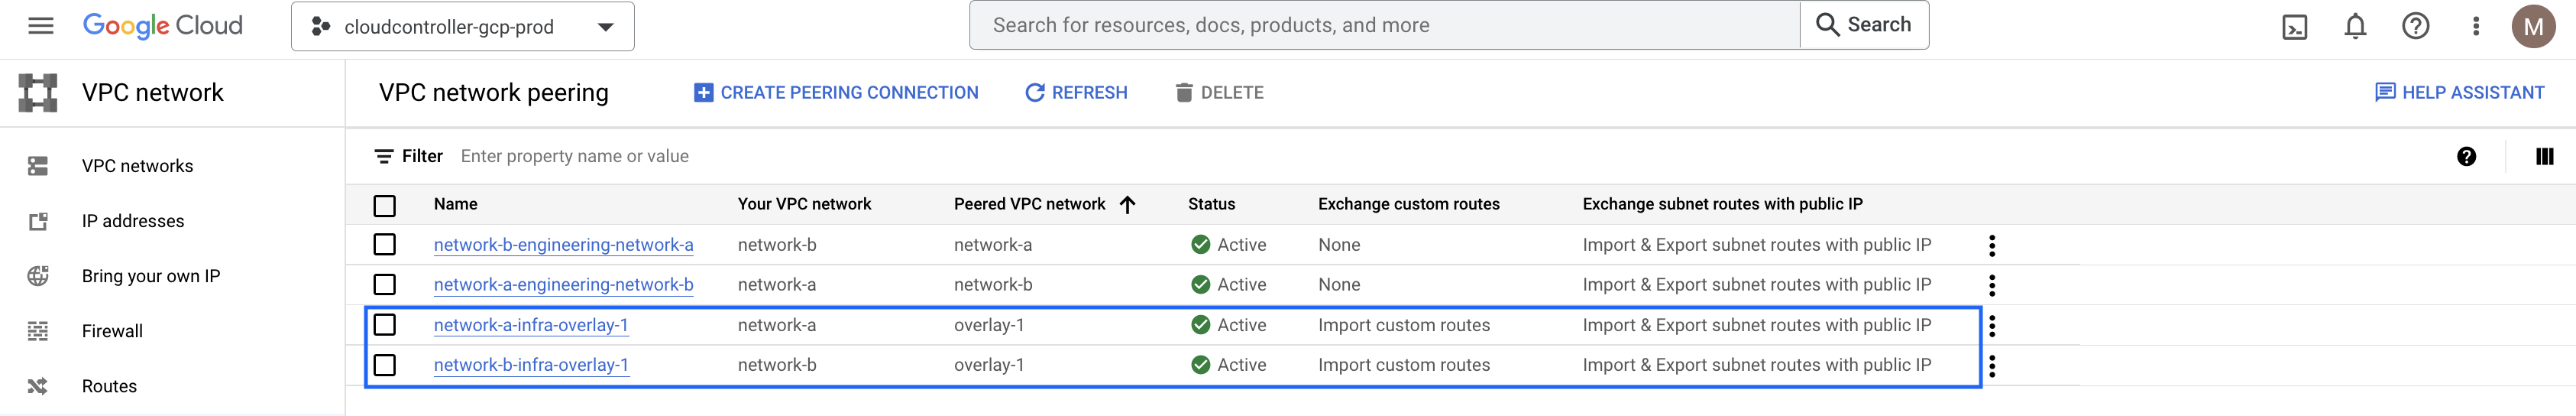This screenshot has width=2576, height=416.
Task: Open the network-a-engineering-network-b peering link
Action: click(x=563, y=285)
